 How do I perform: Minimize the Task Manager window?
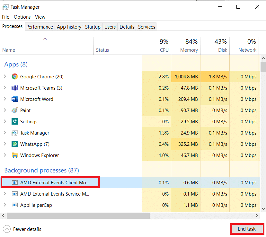[220, 7]
